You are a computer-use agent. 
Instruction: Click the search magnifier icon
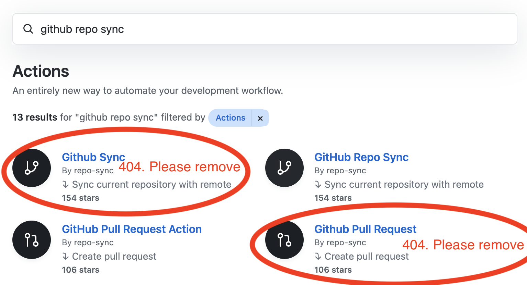coord(28,29)
